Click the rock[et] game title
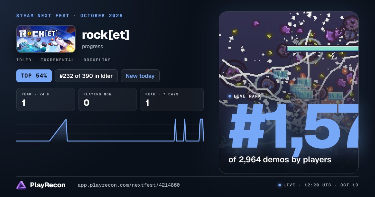This screenshot has width=375, height=197. point(105,35)
